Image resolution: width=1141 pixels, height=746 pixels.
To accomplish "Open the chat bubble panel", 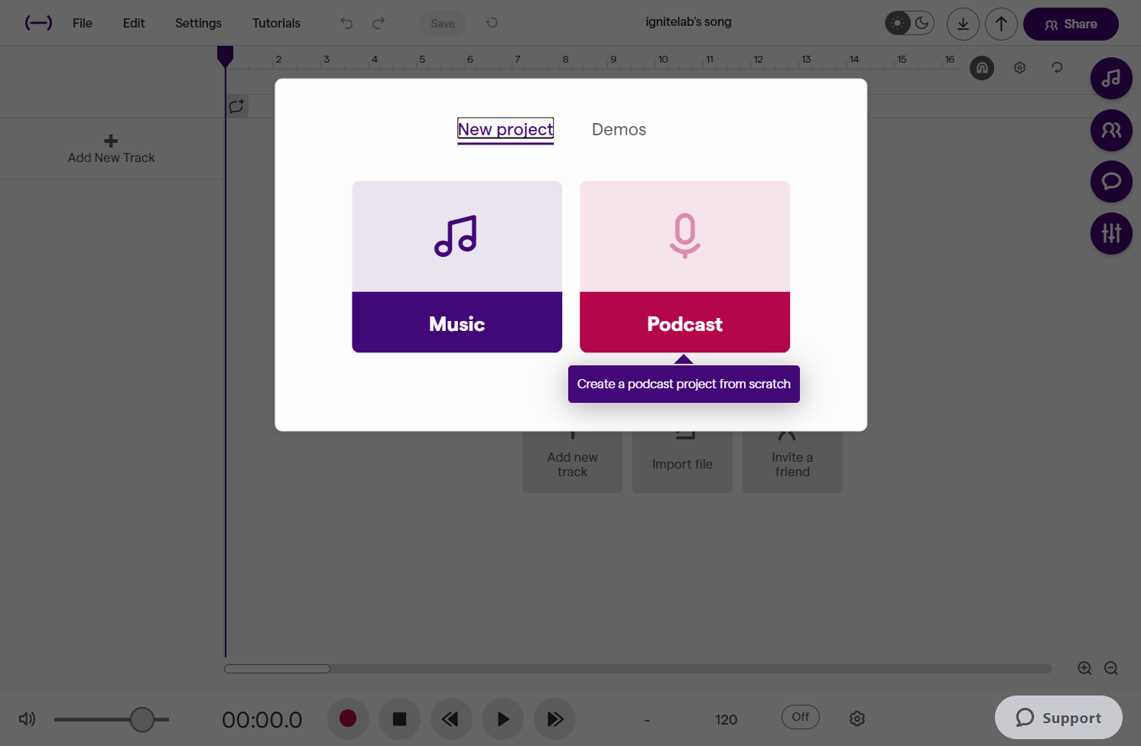I will [1111, 181].
